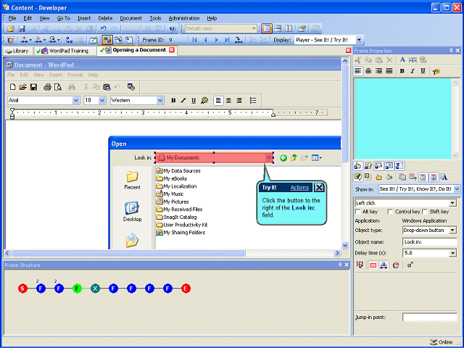This screenshot has width=464, height=348.
Task: Go to the last frame
Action: click(x=227, y=40)
